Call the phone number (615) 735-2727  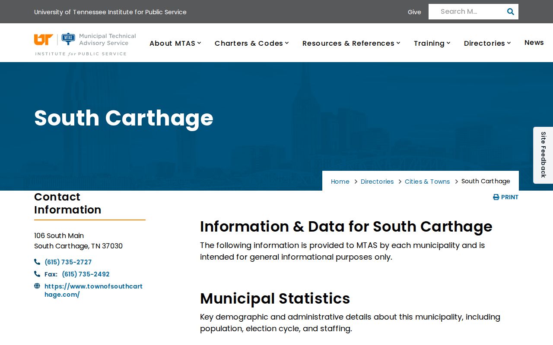tap(68, 262)
